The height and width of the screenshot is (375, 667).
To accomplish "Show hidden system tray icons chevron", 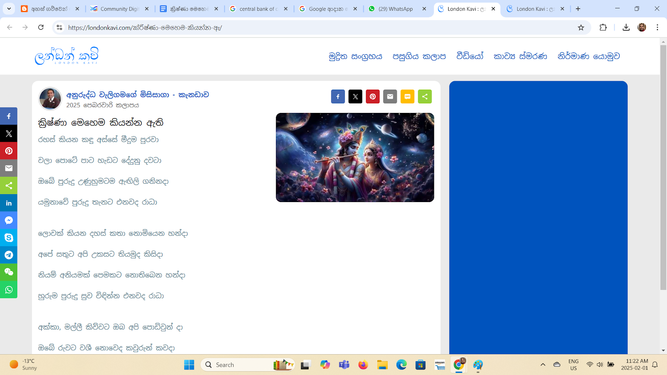I will click(x=543, y=365).
